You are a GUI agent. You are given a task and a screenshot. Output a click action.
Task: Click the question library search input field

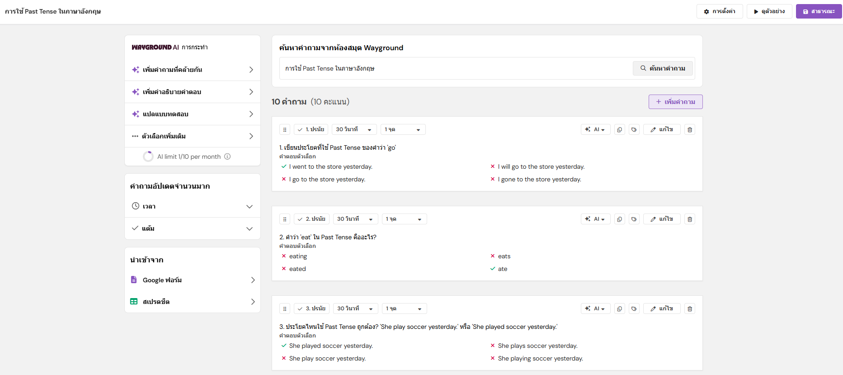(454, 68)
